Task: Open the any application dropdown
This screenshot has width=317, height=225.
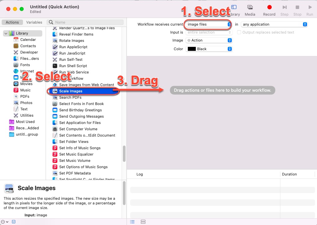Action: [x=274, y=24]
